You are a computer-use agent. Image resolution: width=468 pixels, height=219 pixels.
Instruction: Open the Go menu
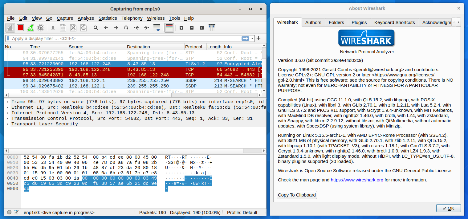(x=49, y=18)
